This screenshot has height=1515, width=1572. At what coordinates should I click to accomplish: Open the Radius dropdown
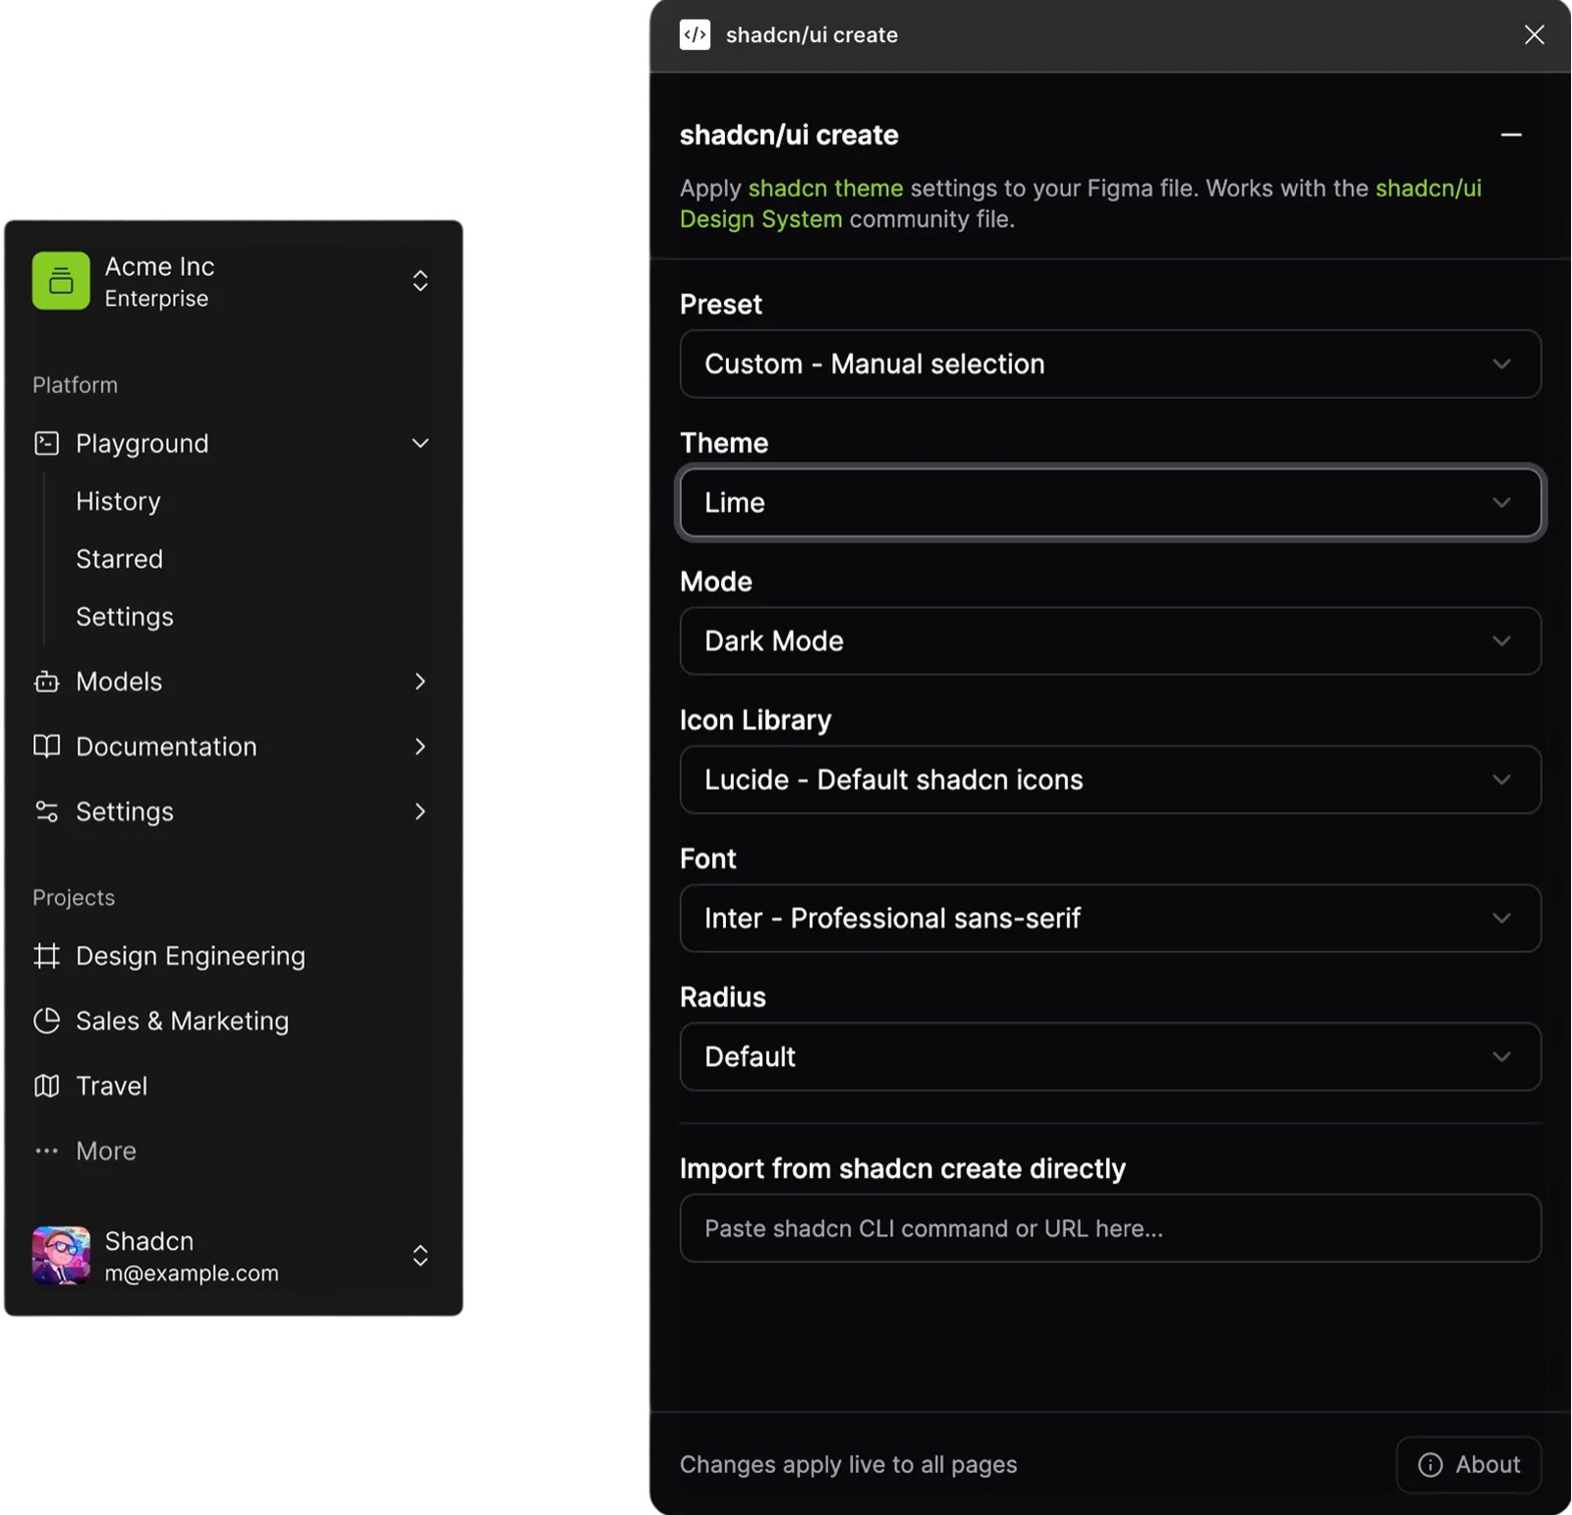1110,1056
